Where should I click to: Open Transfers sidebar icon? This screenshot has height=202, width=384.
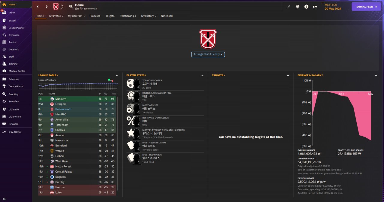[4, 101]
